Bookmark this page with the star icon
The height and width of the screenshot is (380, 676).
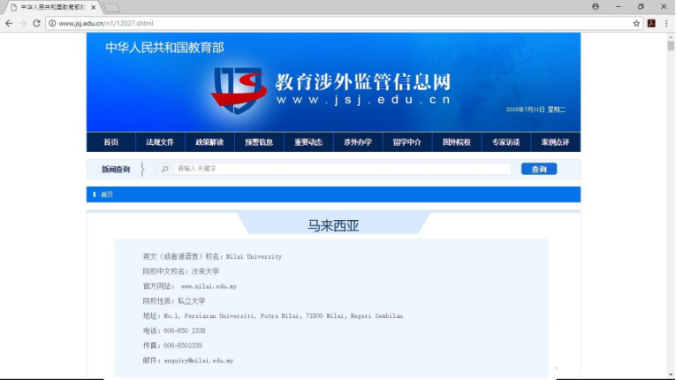tap(636, 23)
